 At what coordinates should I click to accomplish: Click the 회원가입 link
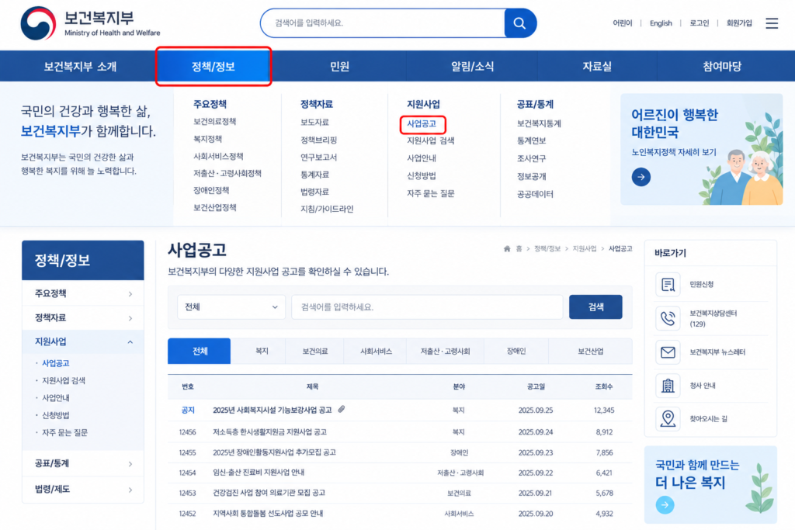point(739,23)
